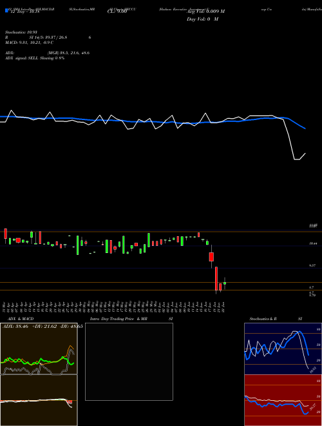Image resolution: width=322 pixels, height=426 pixels.
Task: Click the '(MGR) 38.5, 21.6, 48.6' values
Action: pos(68,53)
